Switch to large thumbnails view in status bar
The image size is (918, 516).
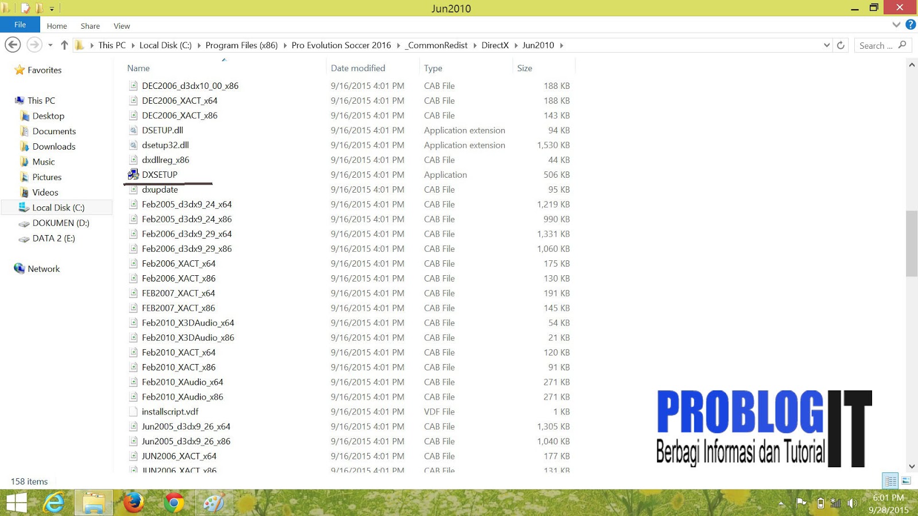pyautogui.click(x=907, y=482)
